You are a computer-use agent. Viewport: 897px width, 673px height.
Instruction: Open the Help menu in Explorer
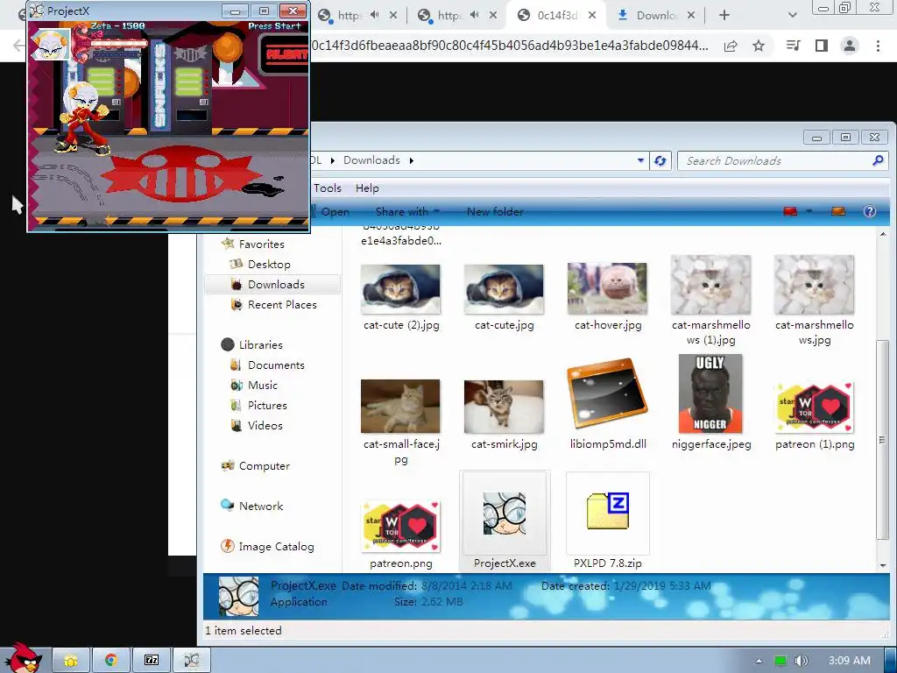367,188
